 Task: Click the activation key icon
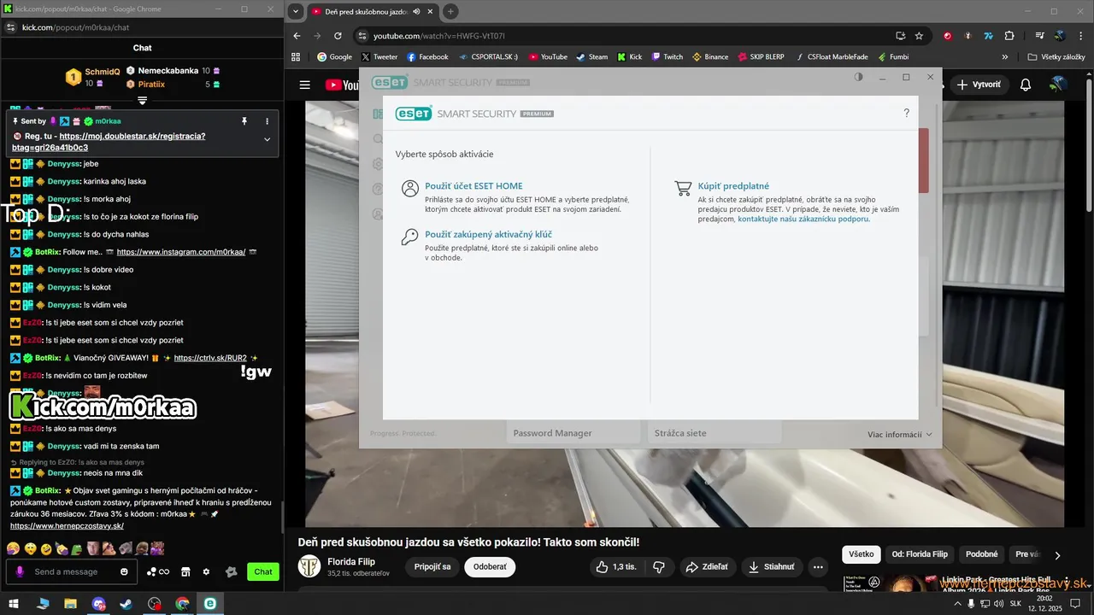[x=410, y=237]
